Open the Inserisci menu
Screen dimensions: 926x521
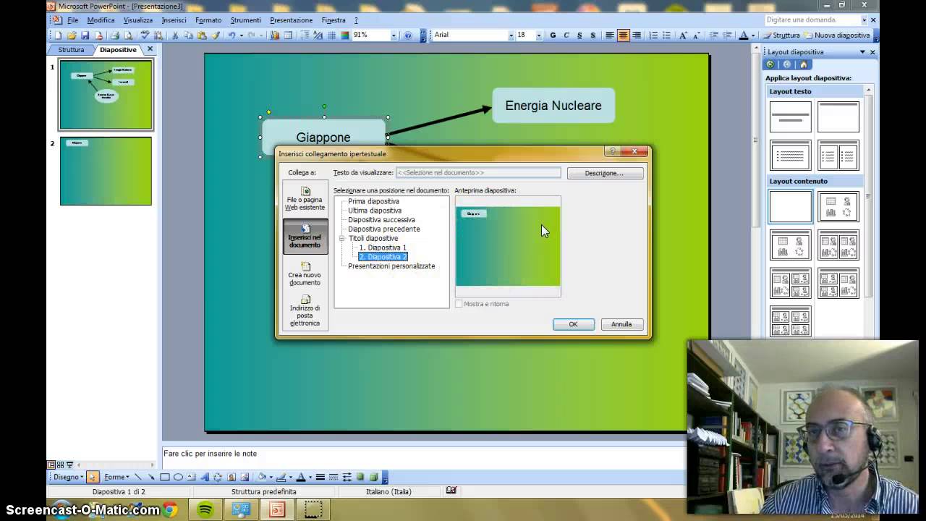click(174, 20)
